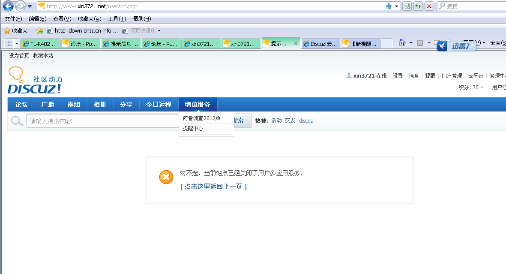506x274 pixels.
Task: Go to the 广播 nav item
Action: point(48,104)
